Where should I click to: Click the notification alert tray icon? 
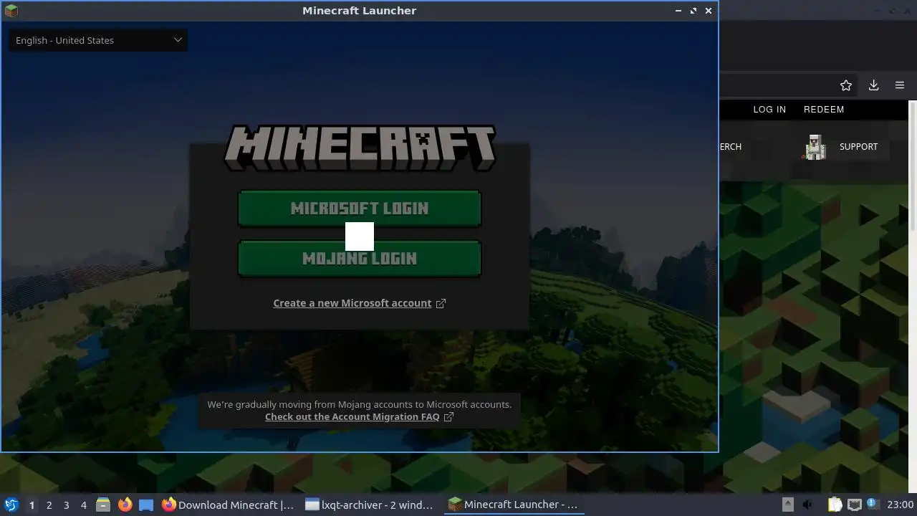click(x=873, y=505)
